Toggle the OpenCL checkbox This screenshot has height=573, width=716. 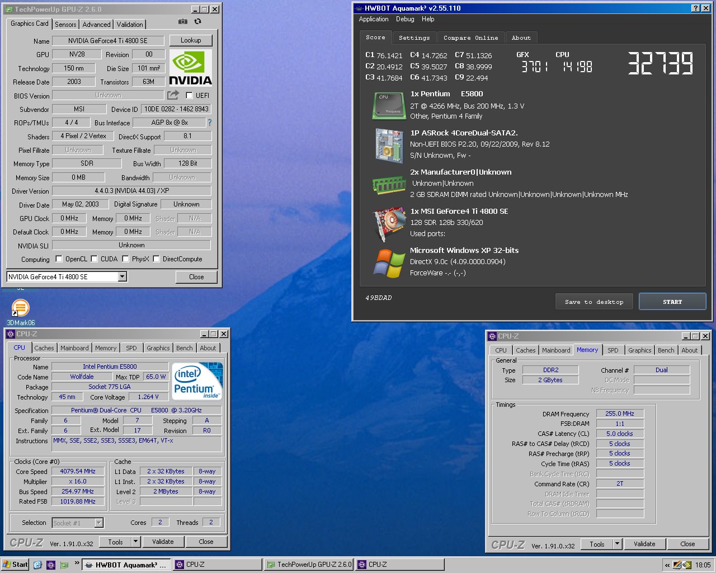(x=59, y=259)
